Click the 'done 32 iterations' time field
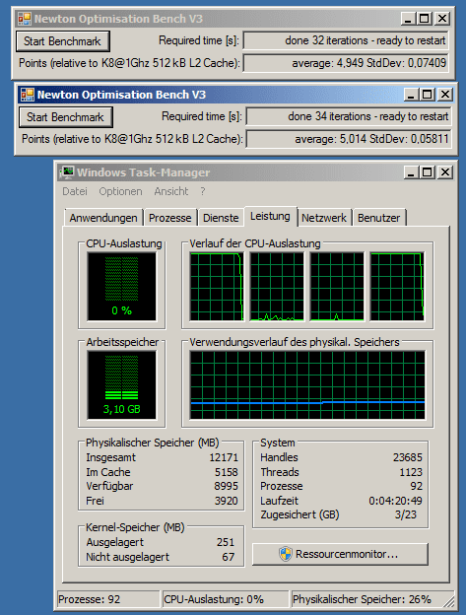The image size is (466, 615). pyautogui.click(x=346, y=40)
